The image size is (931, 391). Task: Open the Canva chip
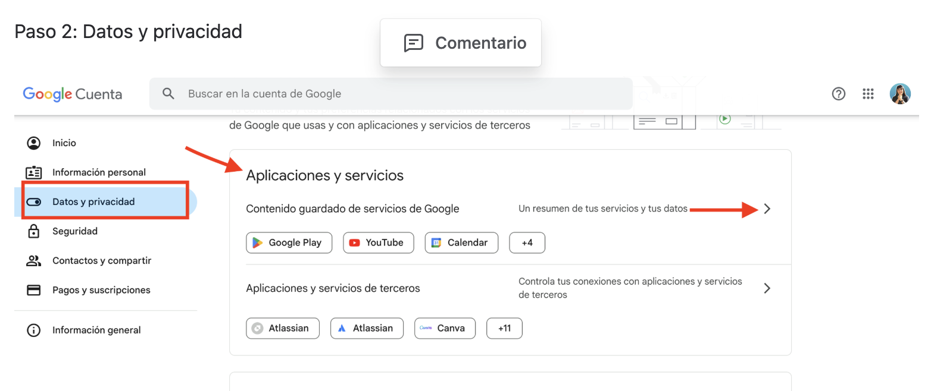pyautogui.click(x=445, y=328)
